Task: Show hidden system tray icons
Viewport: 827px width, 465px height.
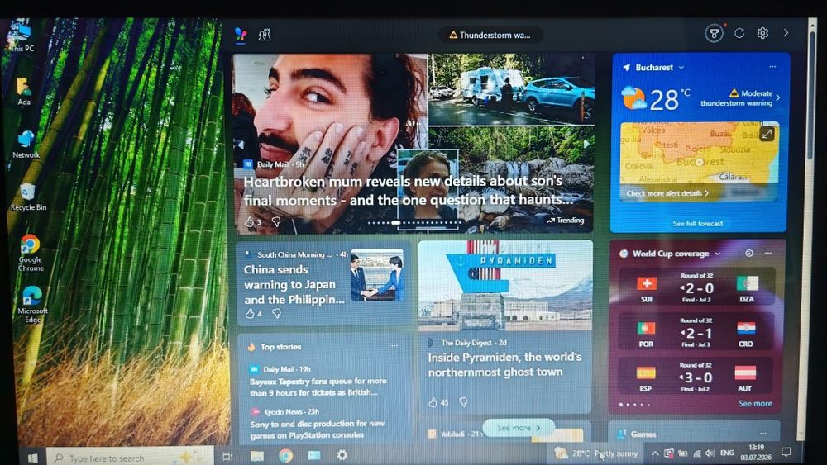Action: [654, 453]
